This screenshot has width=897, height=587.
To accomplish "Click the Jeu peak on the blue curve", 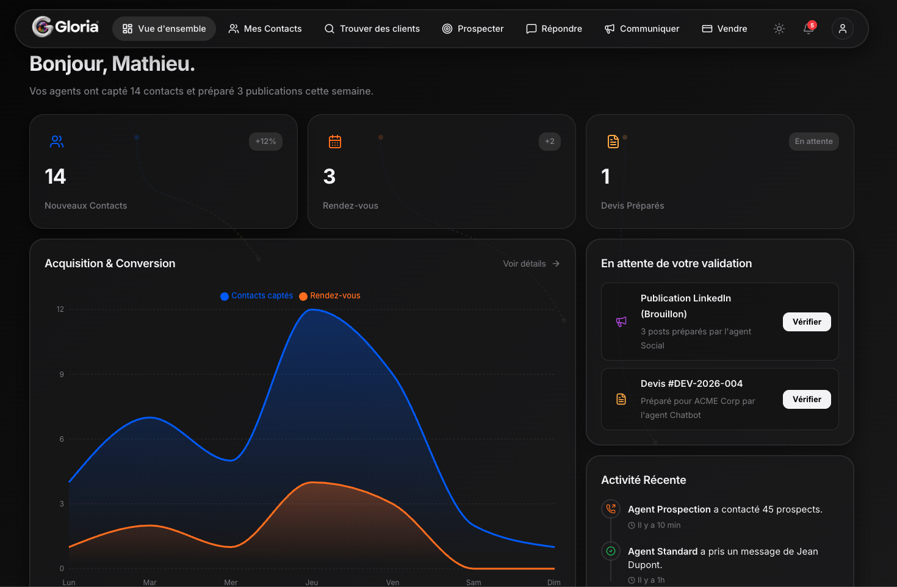I will 312,310.
